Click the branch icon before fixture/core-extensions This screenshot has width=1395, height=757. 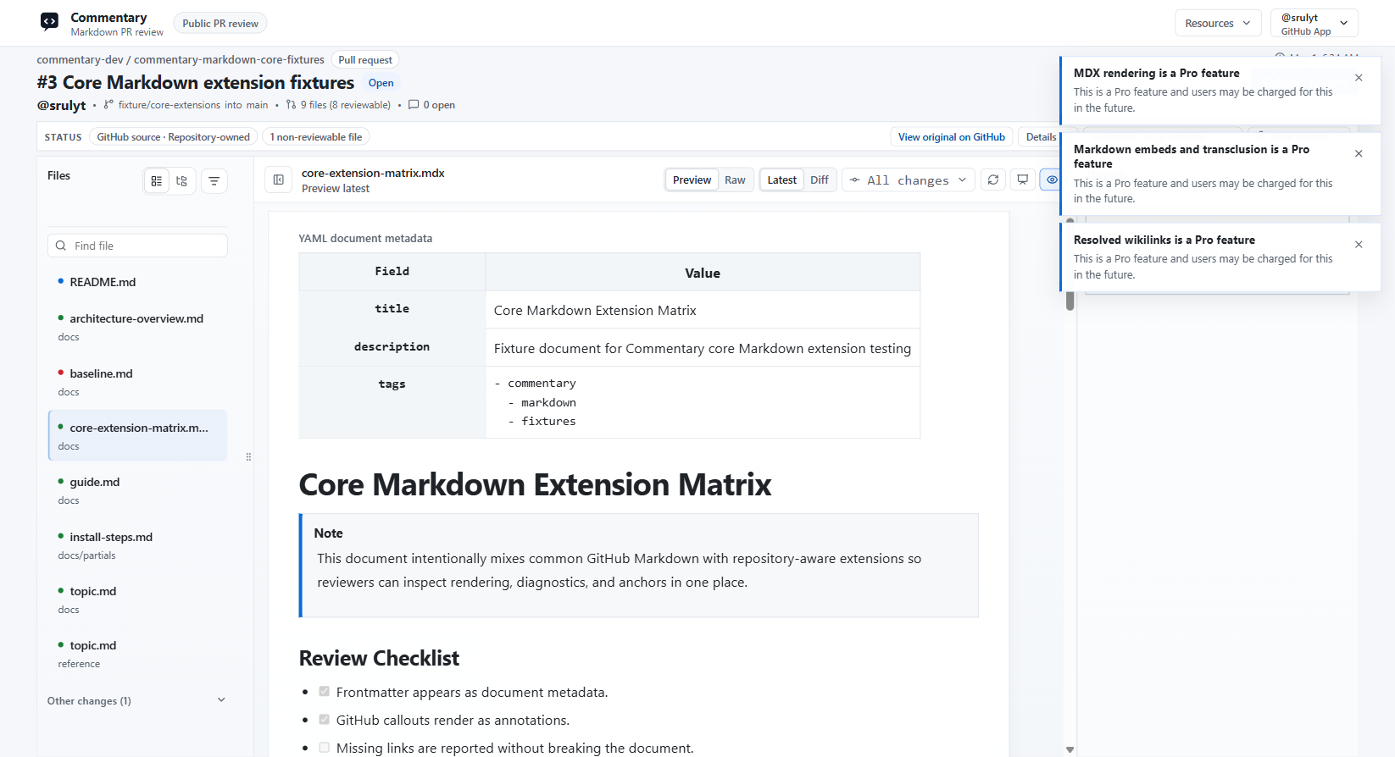tap(108, 105)
